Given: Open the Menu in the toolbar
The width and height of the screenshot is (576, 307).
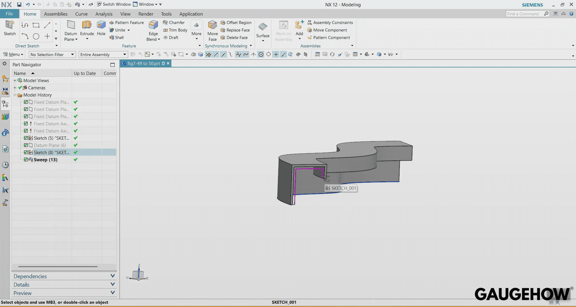Looking at the screenshot, I should point(13,54).
